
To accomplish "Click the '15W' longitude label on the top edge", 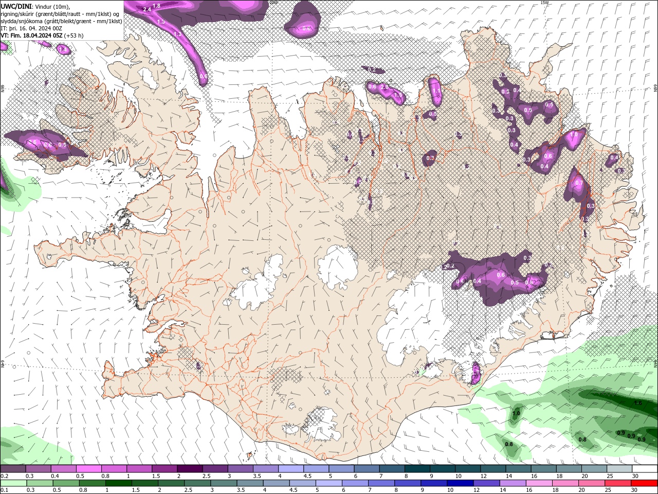I will pos(545,3).
